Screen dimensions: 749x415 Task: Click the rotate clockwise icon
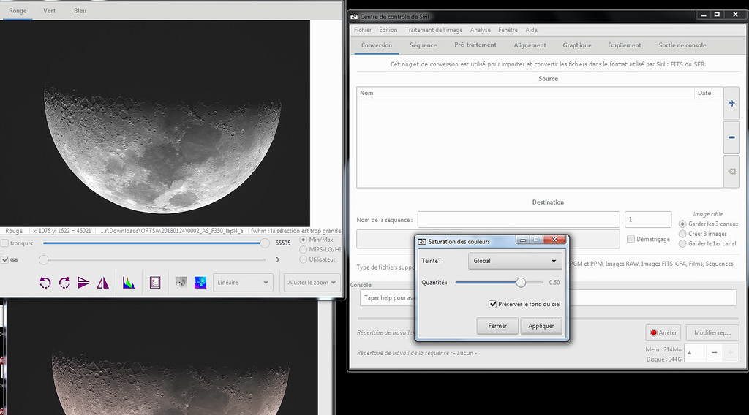(x=64, y=283)
